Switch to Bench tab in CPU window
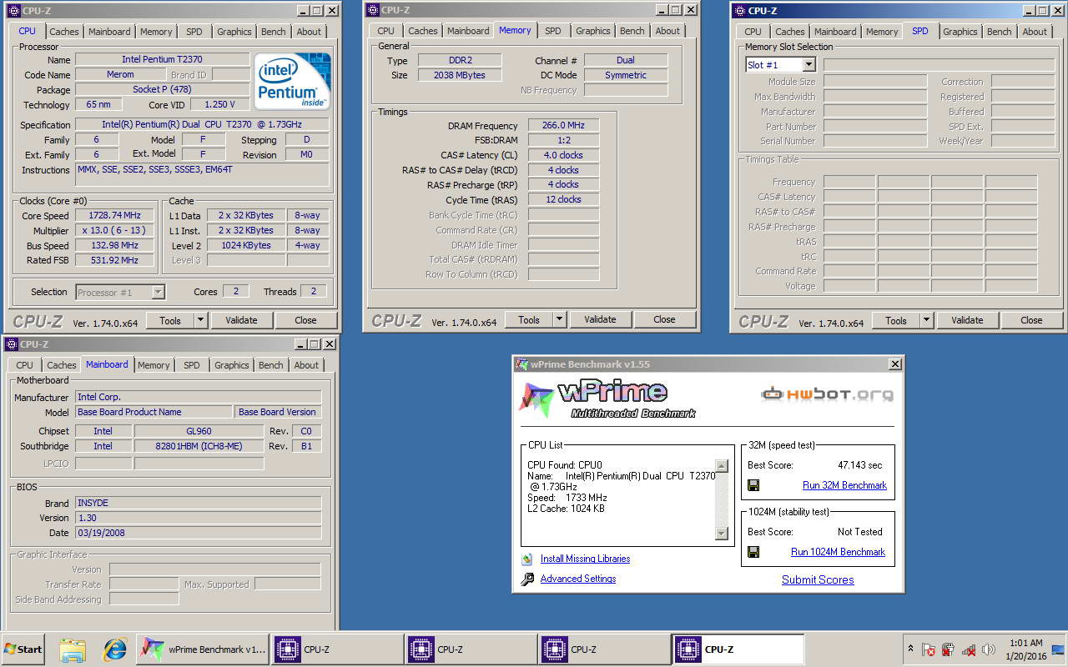1068x667 pixels. pos(273,32)
